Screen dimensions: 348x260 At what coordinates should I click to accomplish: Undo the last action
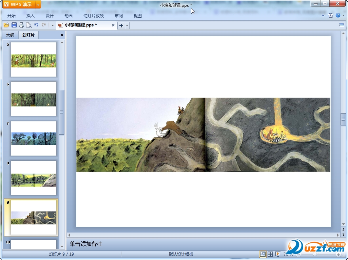[36, 25]
